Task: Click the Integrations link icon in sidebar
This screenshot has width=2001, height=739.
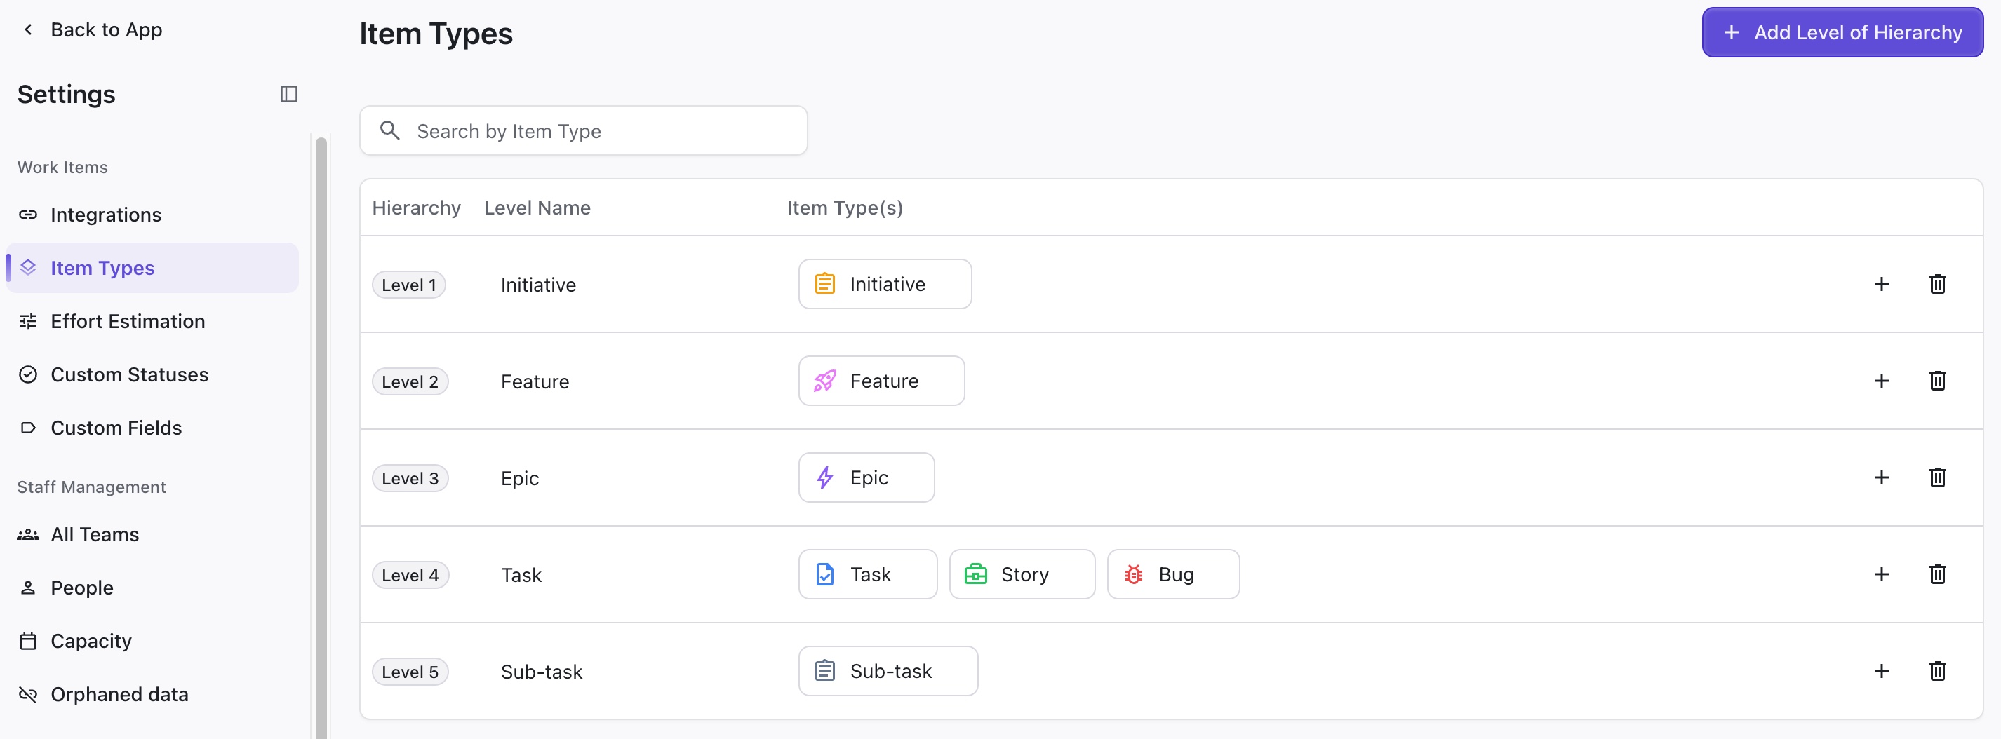Action: (x=28, y=215)
